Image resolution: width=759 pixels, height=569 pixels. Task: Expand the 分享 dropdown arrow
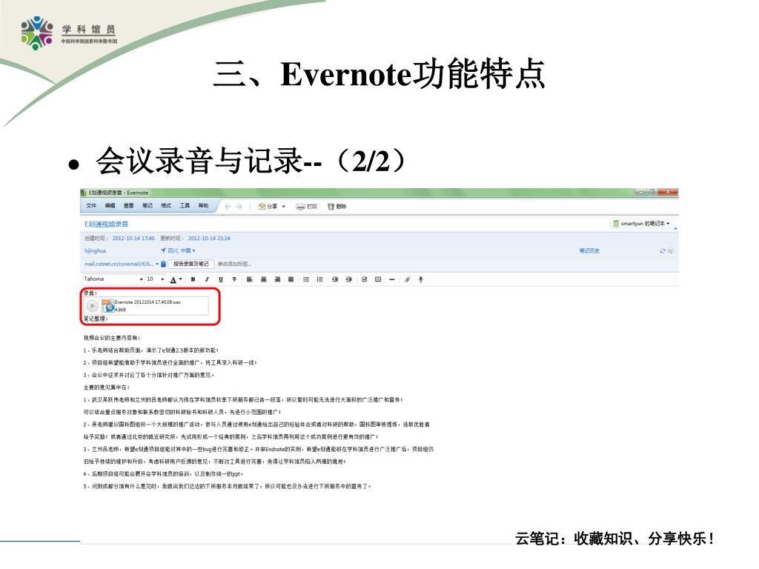coord(284,207)
